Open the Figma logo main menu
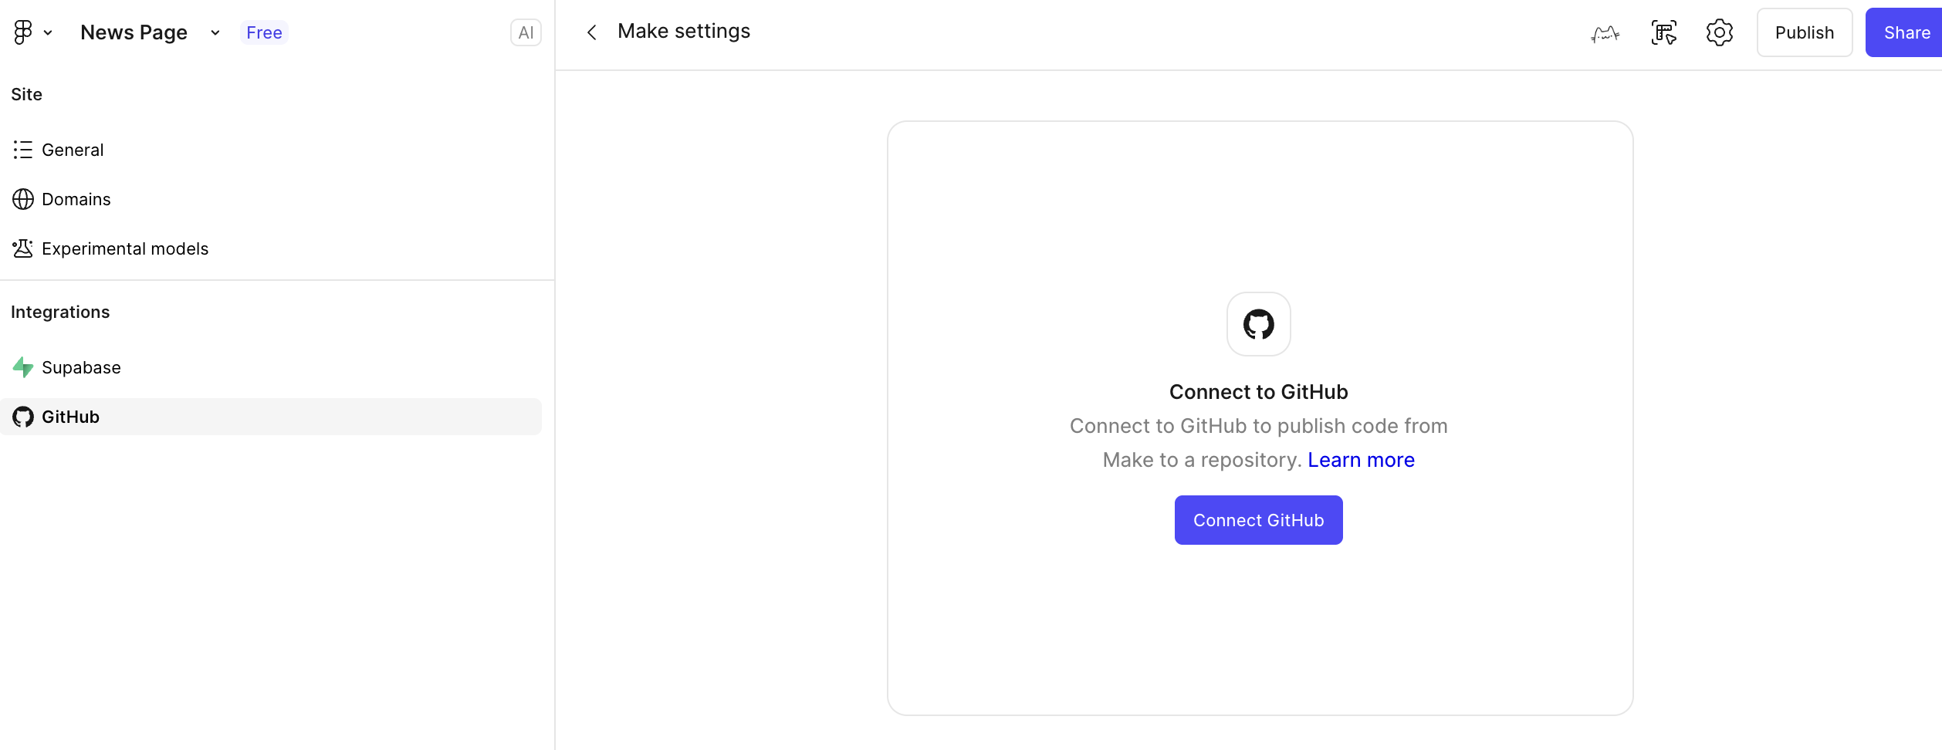 tap(23, 32)
